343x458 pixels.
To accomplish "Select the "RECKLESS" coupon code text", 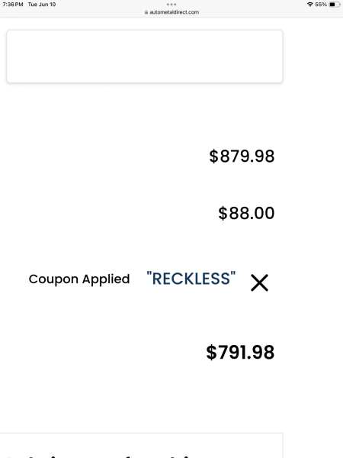I will point(191,279).
